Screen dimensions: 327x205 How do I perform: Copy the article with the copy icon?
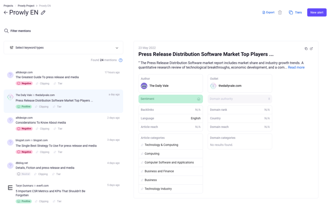[x=306, y=49]
